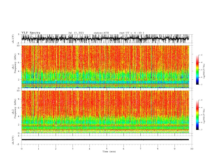Click time axis tick label '7'

pos(141,149)
